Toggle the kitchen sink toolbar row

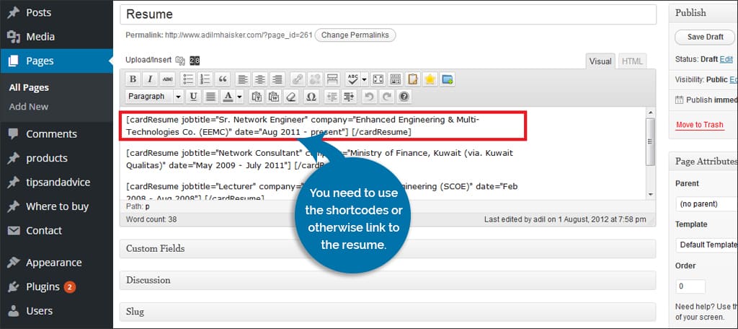(x=396, y=79)
